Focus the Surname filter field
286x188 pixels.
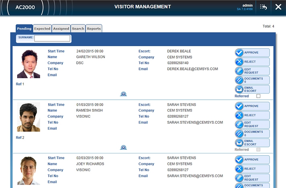tap(52, 38)
